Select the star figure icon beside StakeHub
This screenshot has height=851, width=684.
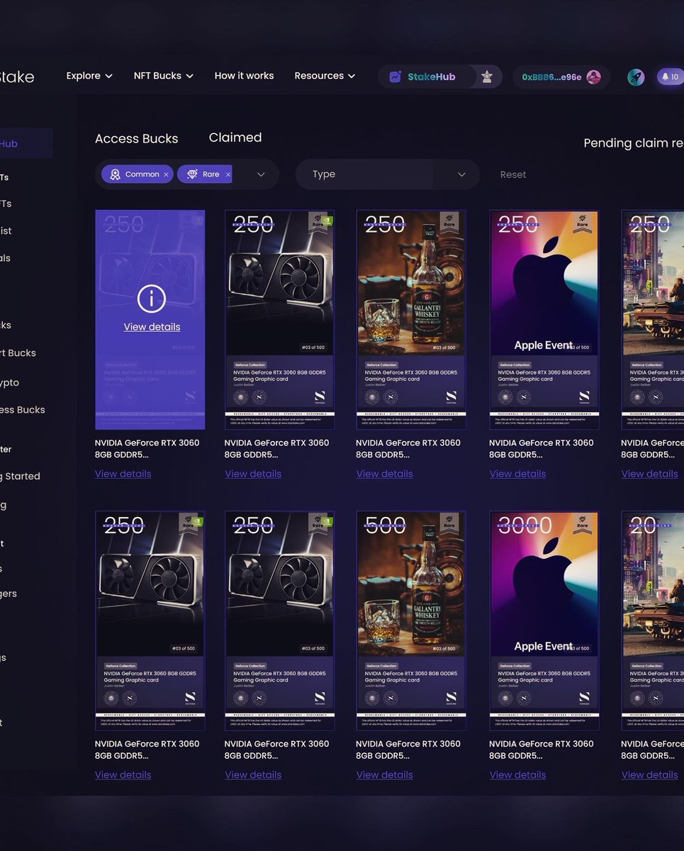tap(487, 77)
